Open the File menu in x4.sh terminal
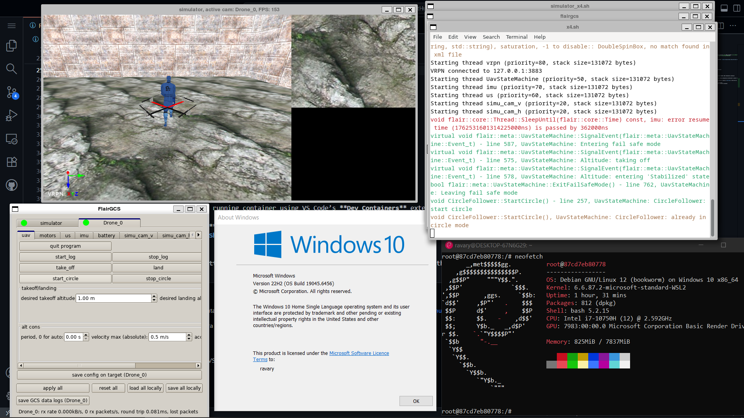The height and width of the screenshot is (418, 744). tap(437, 37)
